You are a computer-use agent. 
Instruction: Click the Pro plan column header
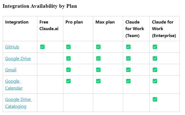(74, 22)
